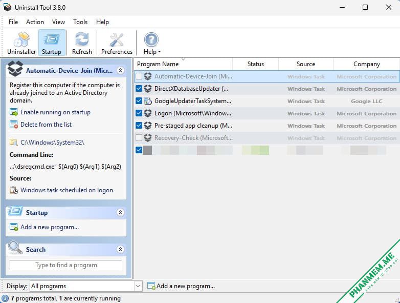The height and width of the screenshot is (303, 400).
Task: Select the Logon (Microsoft\Window... program name
Action: (193, 113)
